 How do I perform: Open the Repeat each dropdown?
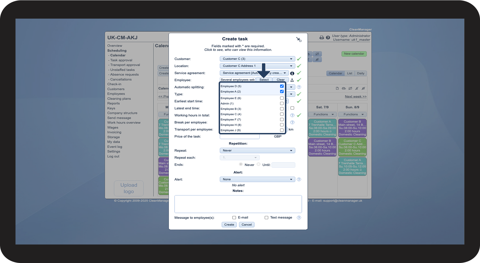tap(240, 158)
